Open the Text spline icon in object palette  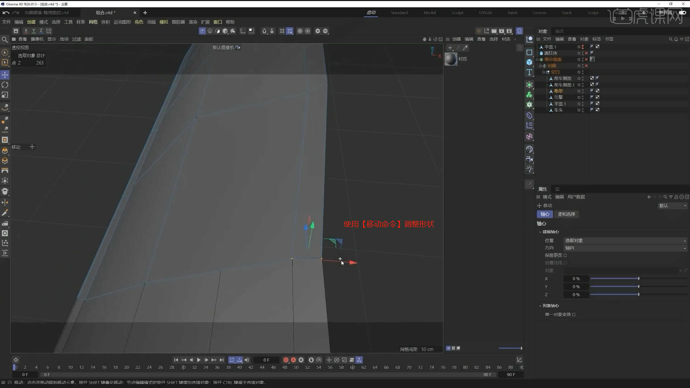coord(529,72)
